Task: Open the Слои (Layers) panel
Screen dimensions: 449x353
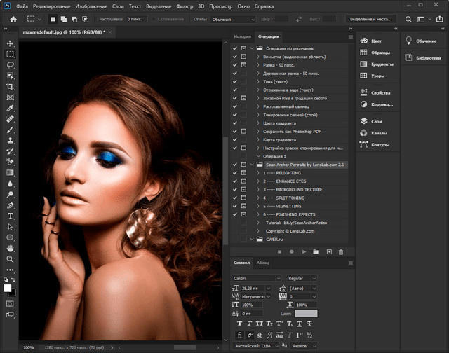Action: point(375,120)
